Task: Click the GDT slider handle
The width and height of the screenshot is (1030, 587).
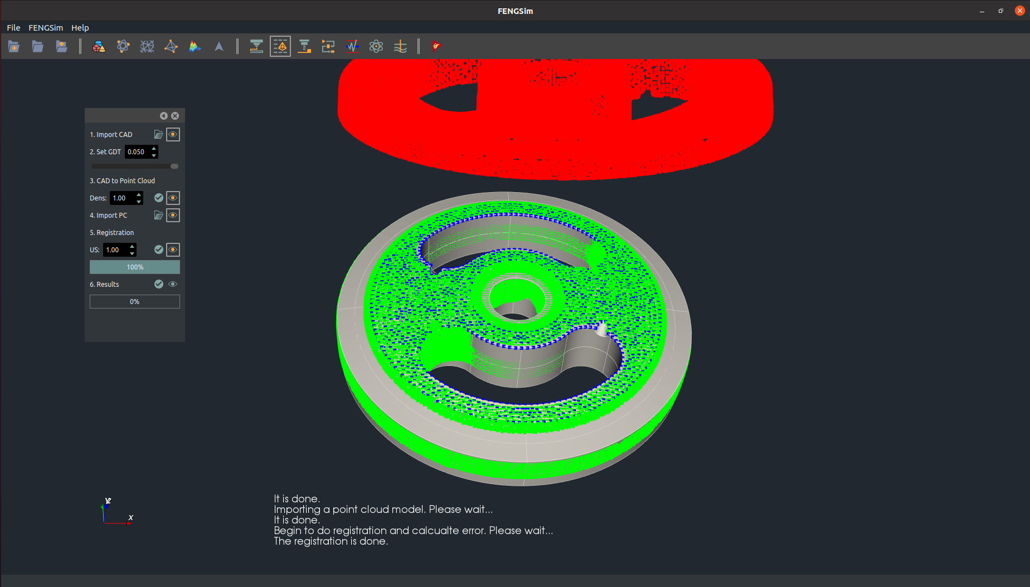Action: pos(174,167)
